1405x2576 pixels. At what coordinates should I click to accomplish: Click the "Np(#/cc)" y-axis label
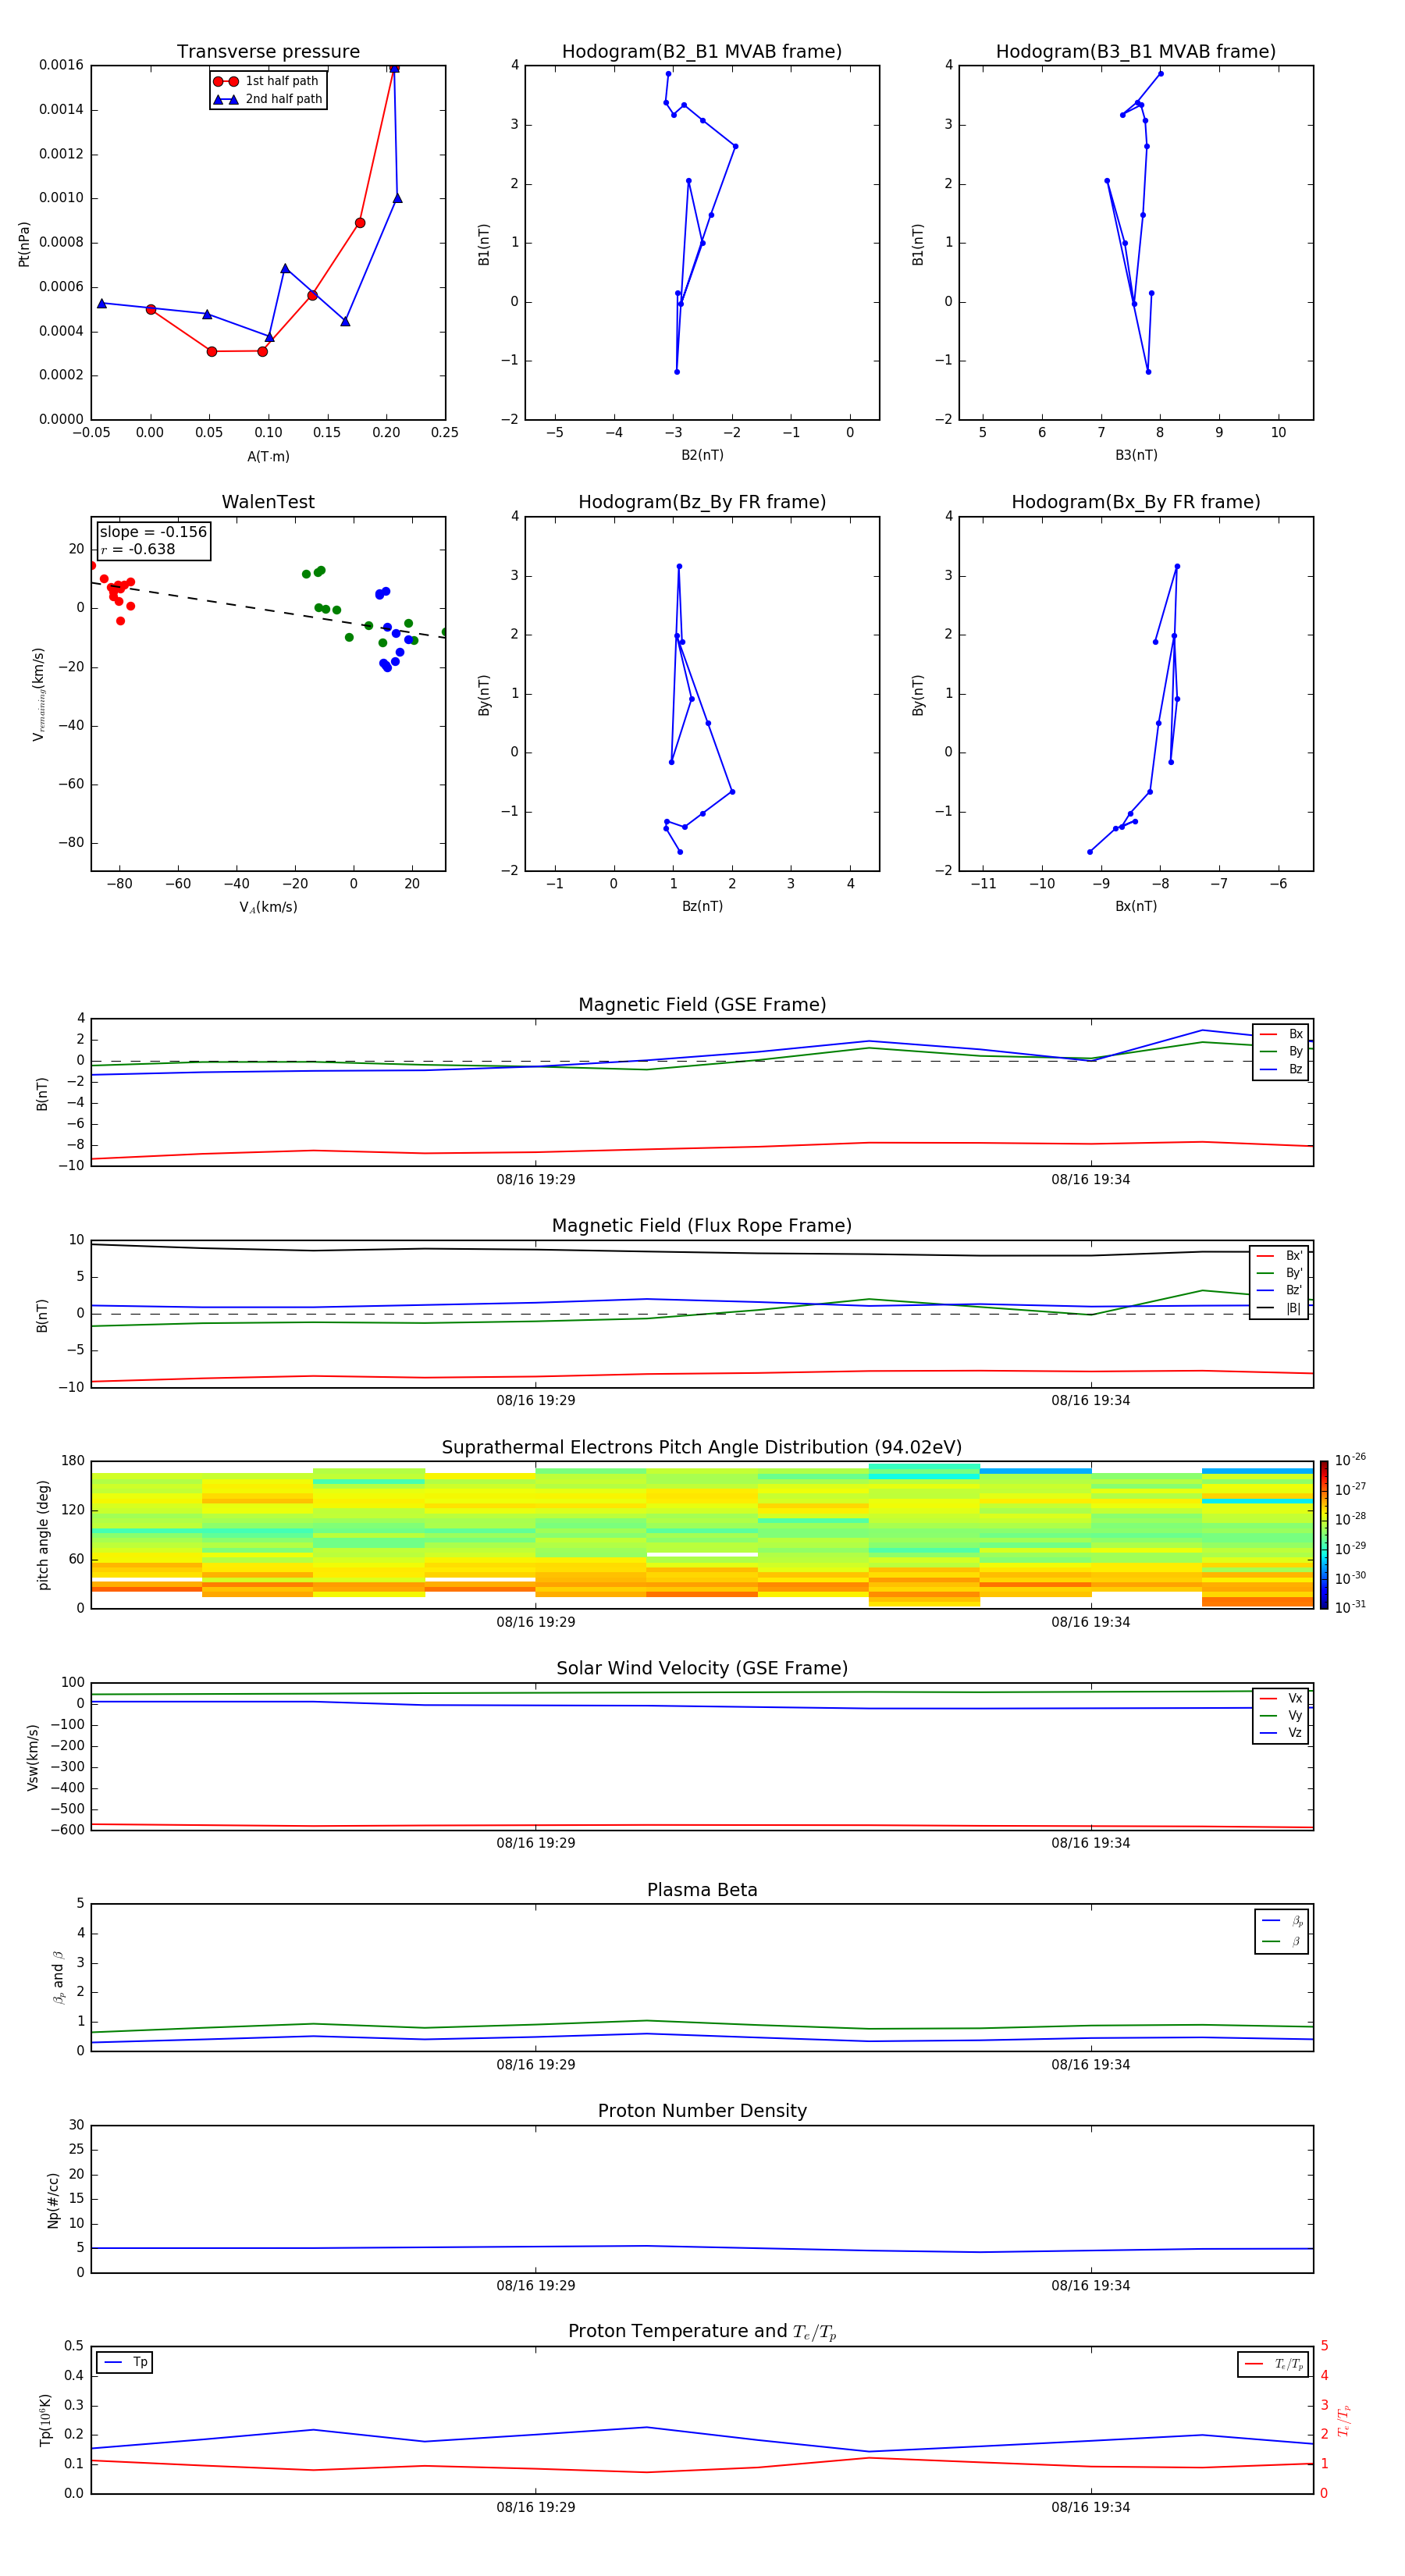(x=53, y=2200)
